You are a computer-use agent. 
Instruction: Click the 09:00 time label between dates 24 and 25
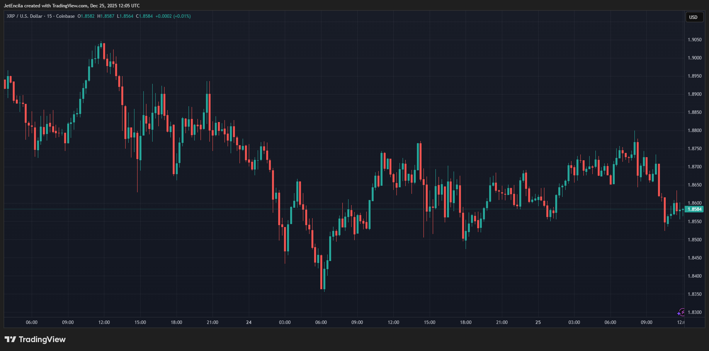tap(357, 322)
